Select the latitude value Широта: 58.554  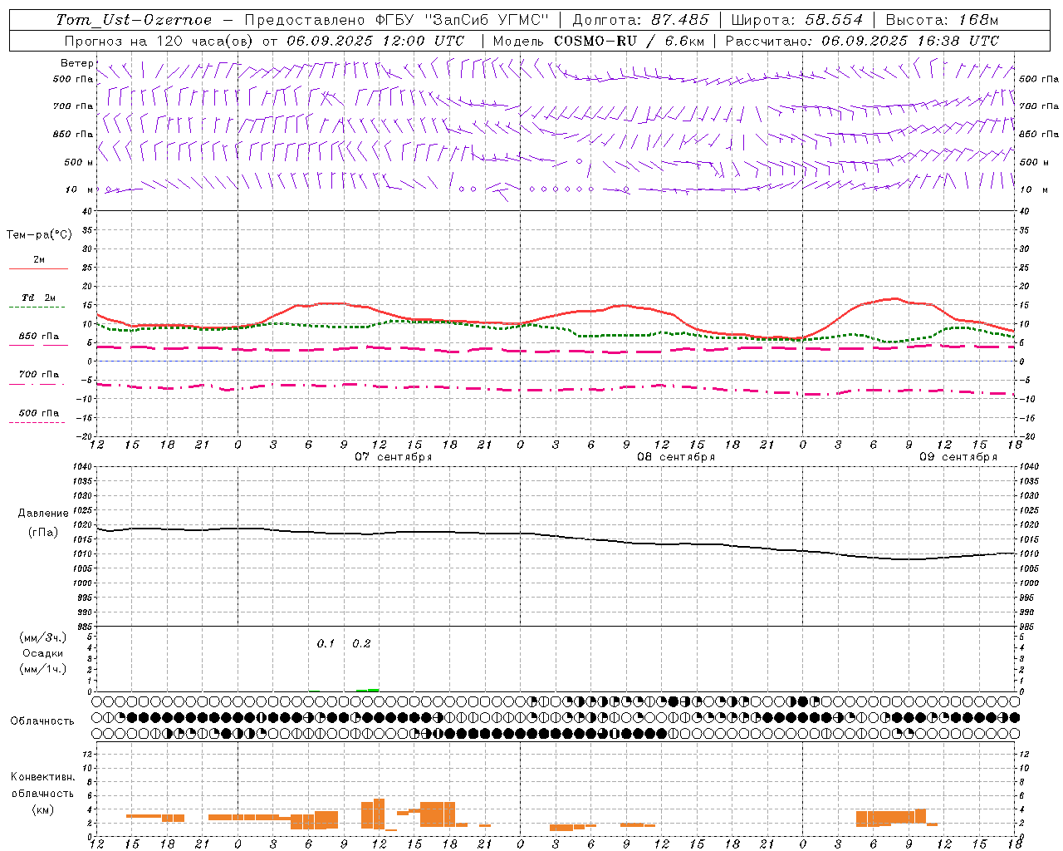coord(797,20)
